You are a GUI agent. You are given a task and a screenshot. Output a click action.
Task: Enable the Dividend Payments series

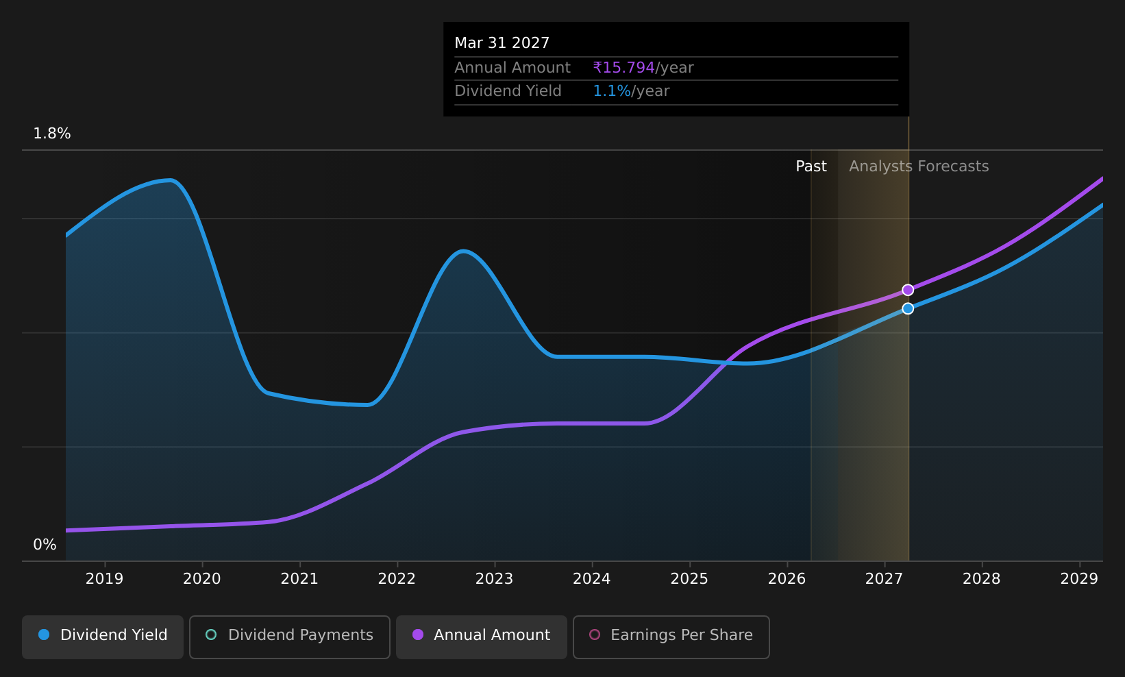click(290, 637)
